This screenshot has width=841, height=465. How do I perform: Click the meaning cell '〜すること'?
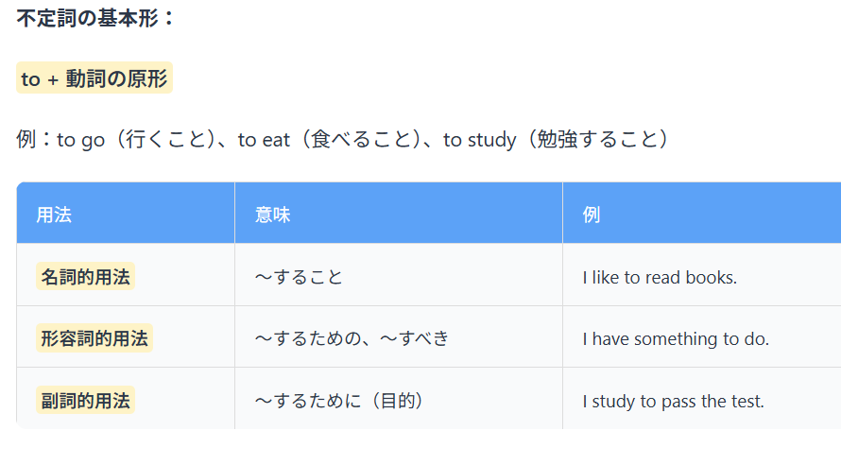tap(299, 277)
